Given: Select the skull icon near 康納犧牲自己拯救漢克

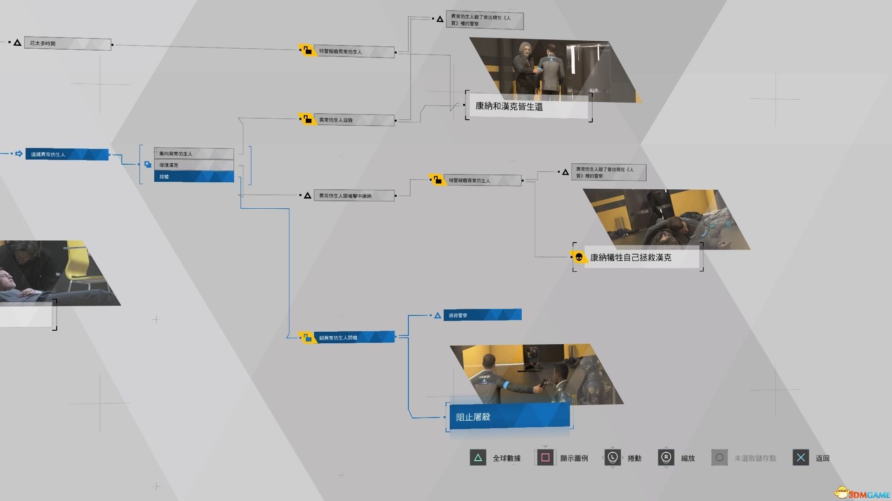Looking at the screenshot, I should coord(575,258).
